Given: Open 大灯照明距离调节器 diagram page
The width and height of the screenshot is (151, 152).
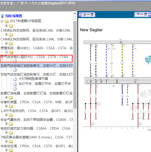Looking at the screenshot, I should [33, 79].
